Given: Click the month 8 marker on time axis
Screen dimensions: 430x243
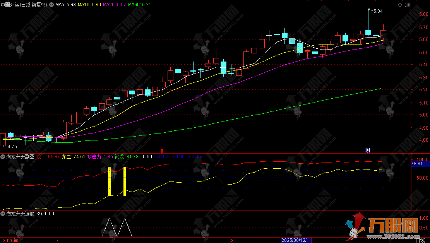Looking at the screenshot, I should (x=232, y=241).
